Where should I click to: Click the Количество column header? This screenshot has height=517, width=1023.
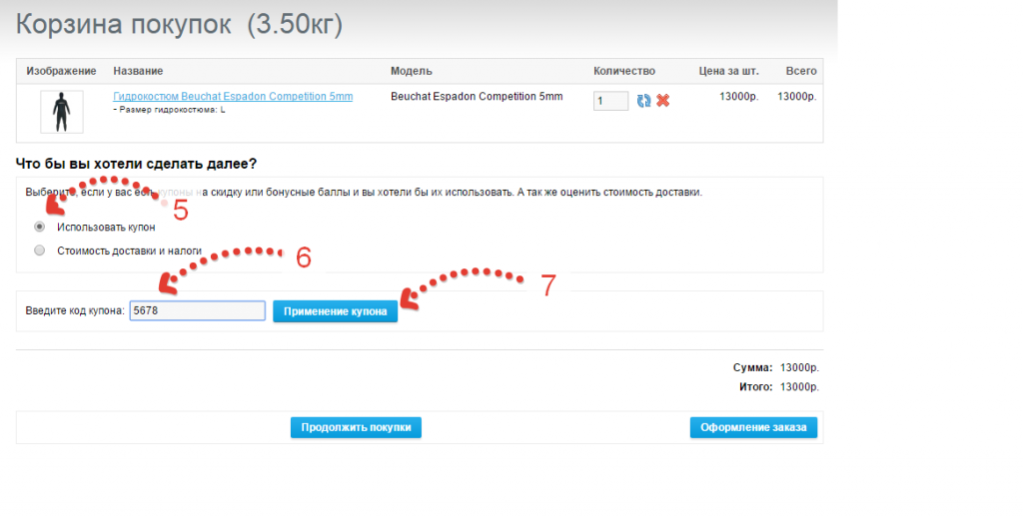pos(623,71)
